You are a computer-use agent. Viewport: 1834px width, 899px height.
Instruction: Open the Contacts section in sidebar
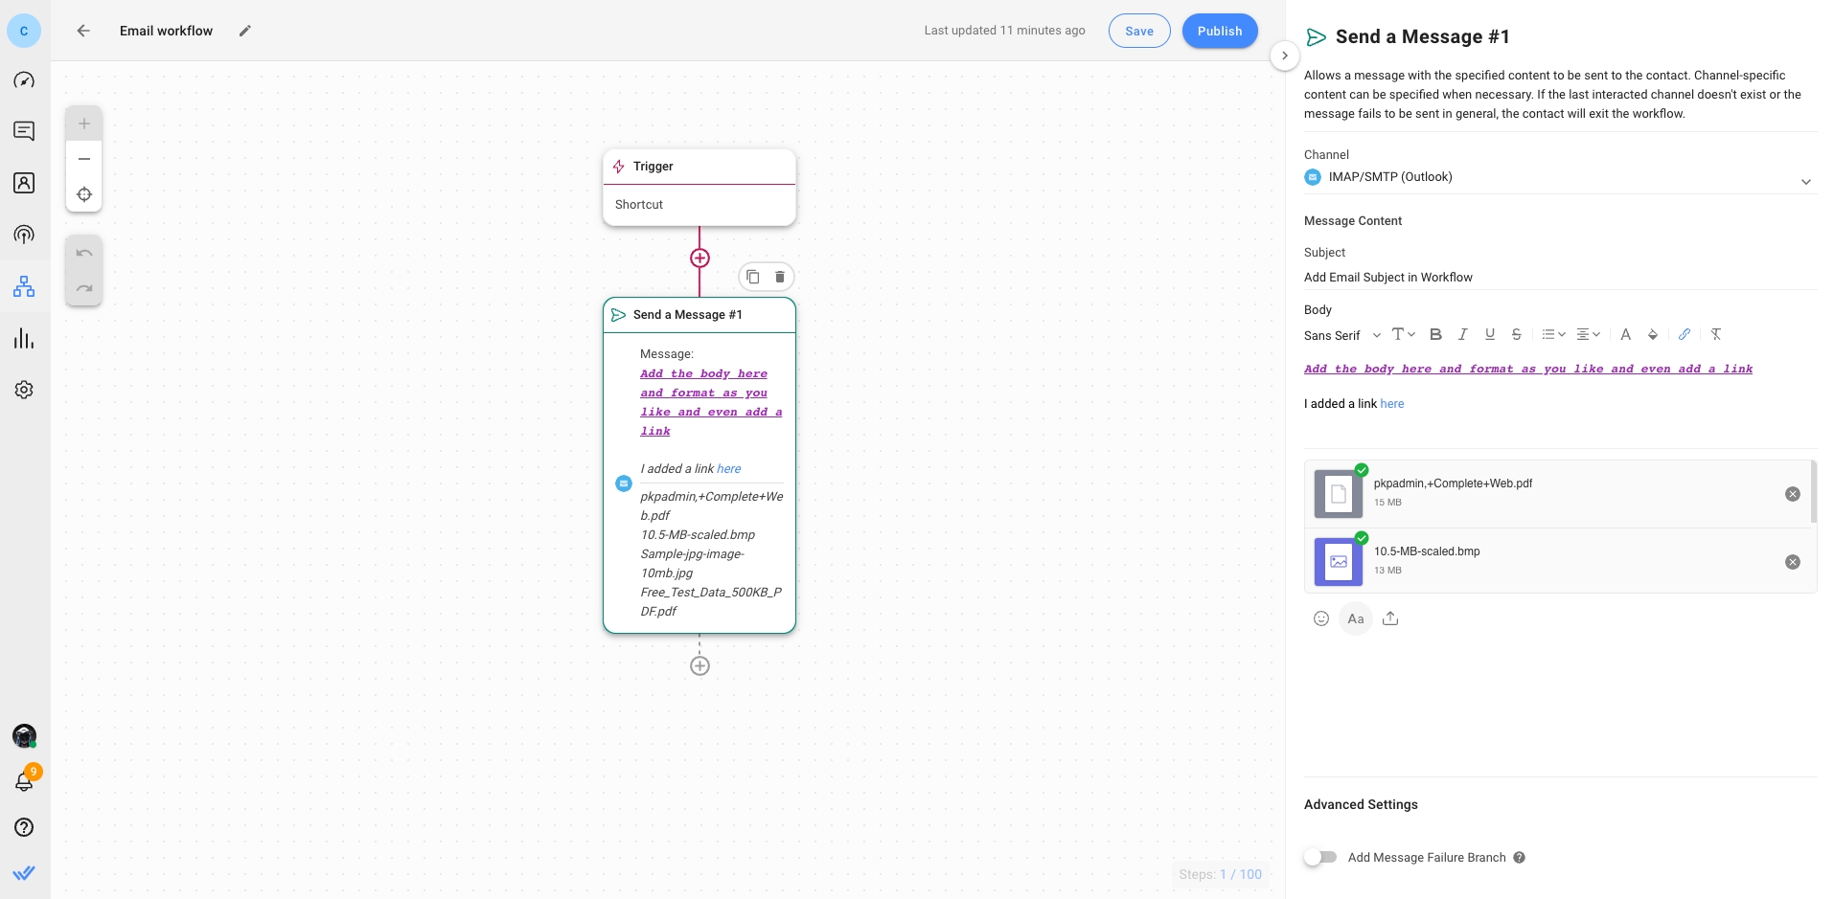pyautogui.click(x=24, y=183)
